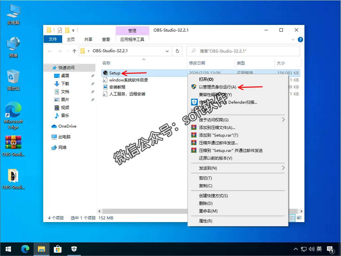Select 快速访问 in navigation pane
Image resolution: width=341 pixels, height=256 pixels.
point(66,67)
